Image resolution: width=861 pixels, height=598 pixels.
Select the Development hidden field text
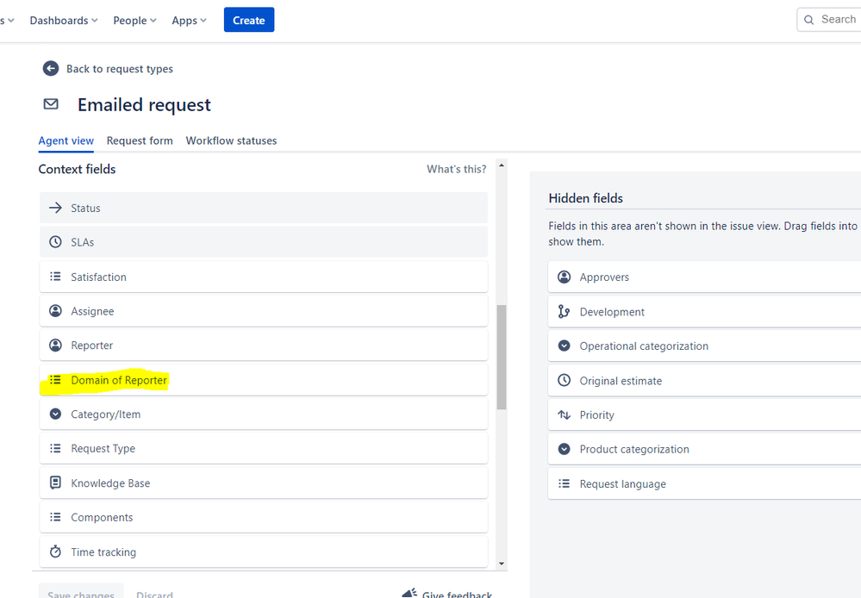tap(612, 312)
